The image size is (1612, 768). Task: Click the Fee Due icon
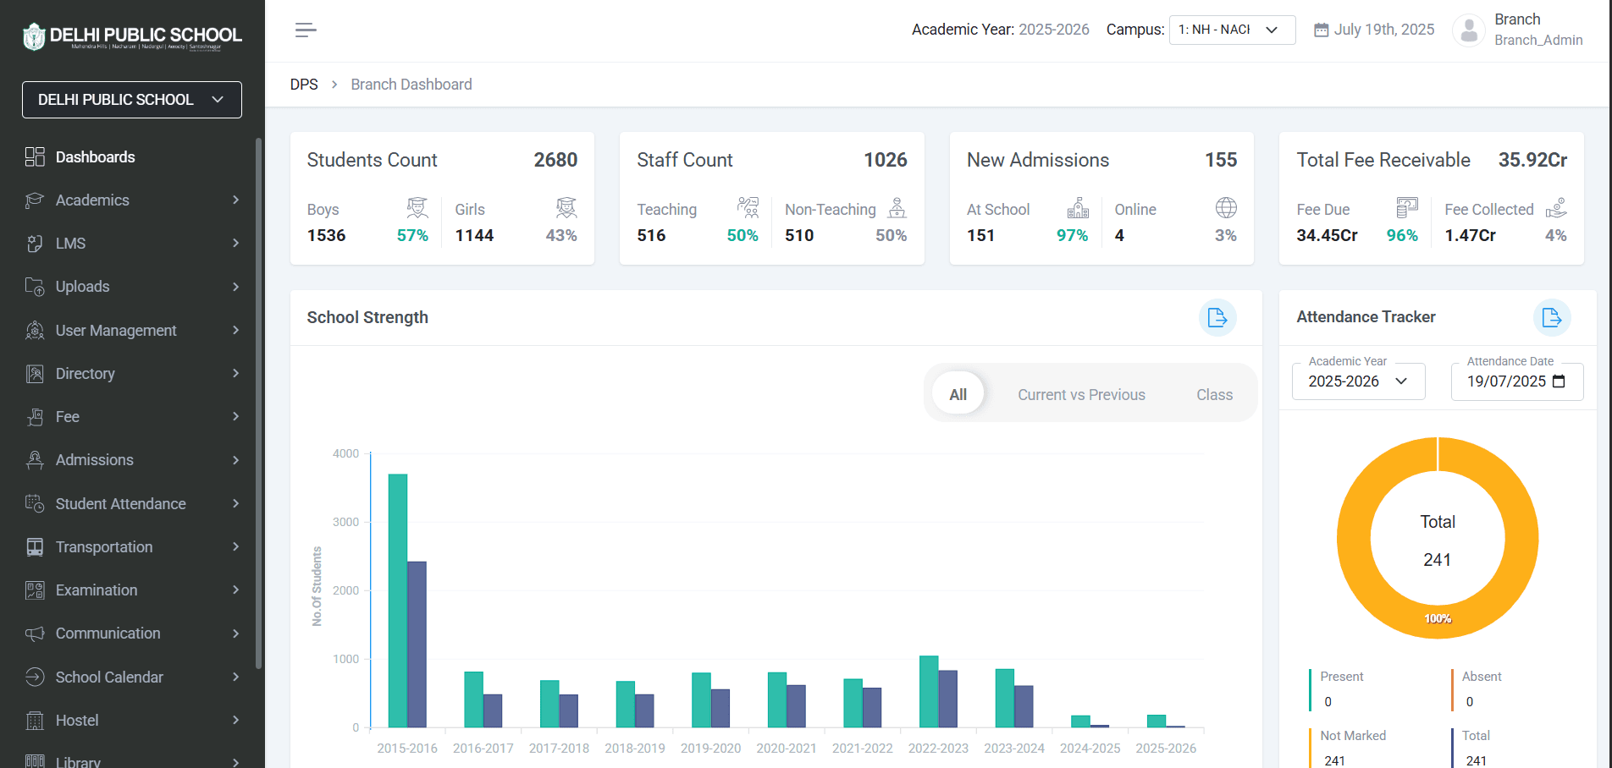click(x=1407, y=207)
